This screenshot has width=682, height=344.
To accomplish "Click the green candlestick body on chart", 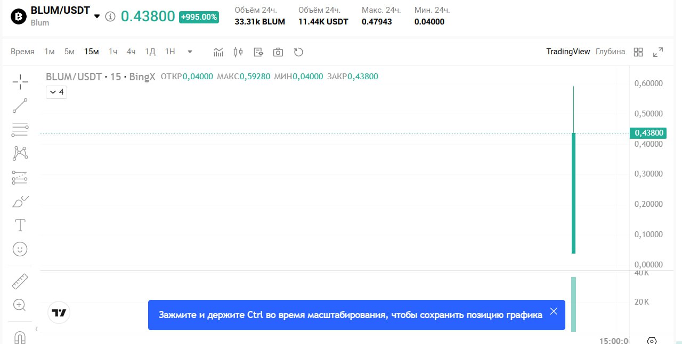I will click(x=573, y=193).
